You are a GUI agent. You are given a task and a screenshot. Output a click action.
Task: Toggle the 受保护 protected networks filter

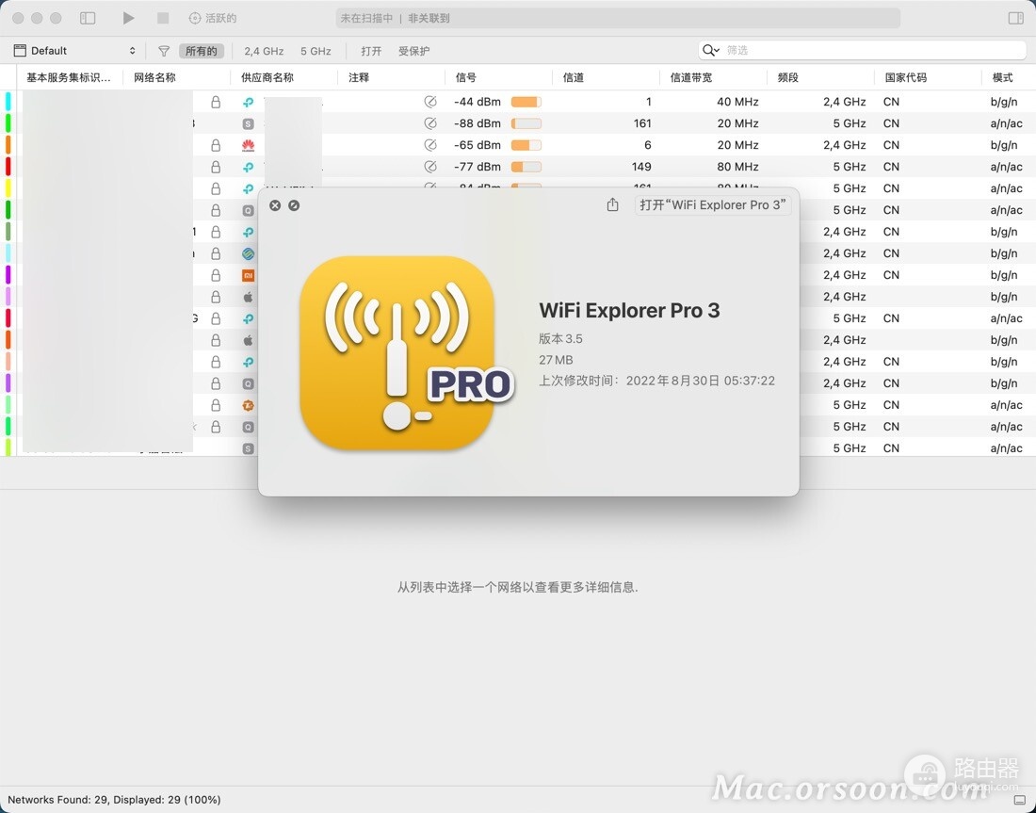413,51
